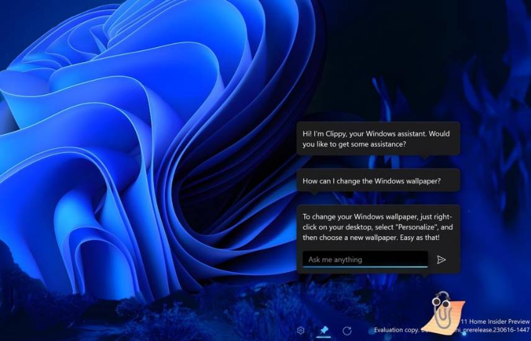Click Clippy's googly eyes
This screenshot has height=341, width=531.
tap(442, 299)
